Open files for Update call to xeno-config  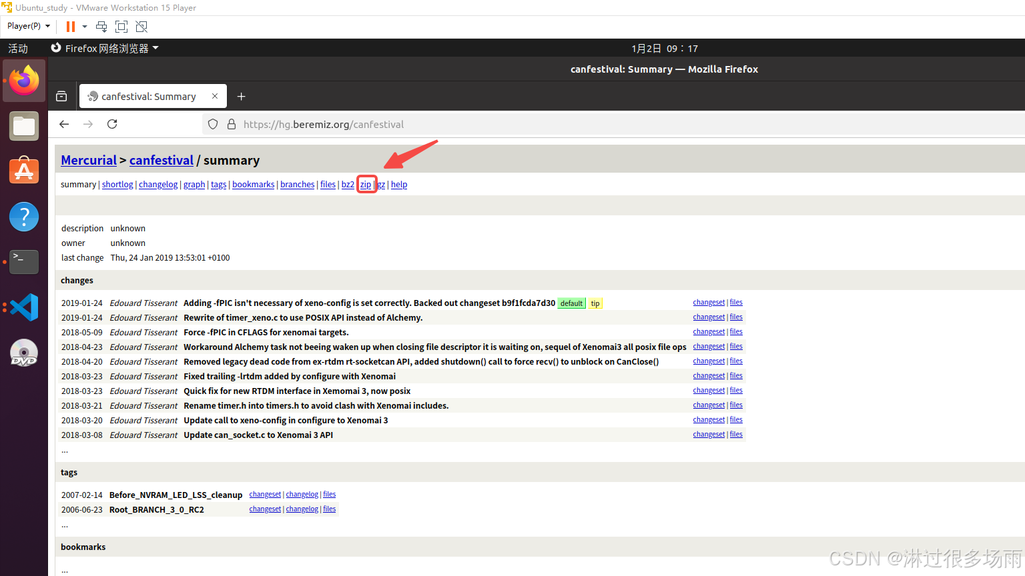736,420
